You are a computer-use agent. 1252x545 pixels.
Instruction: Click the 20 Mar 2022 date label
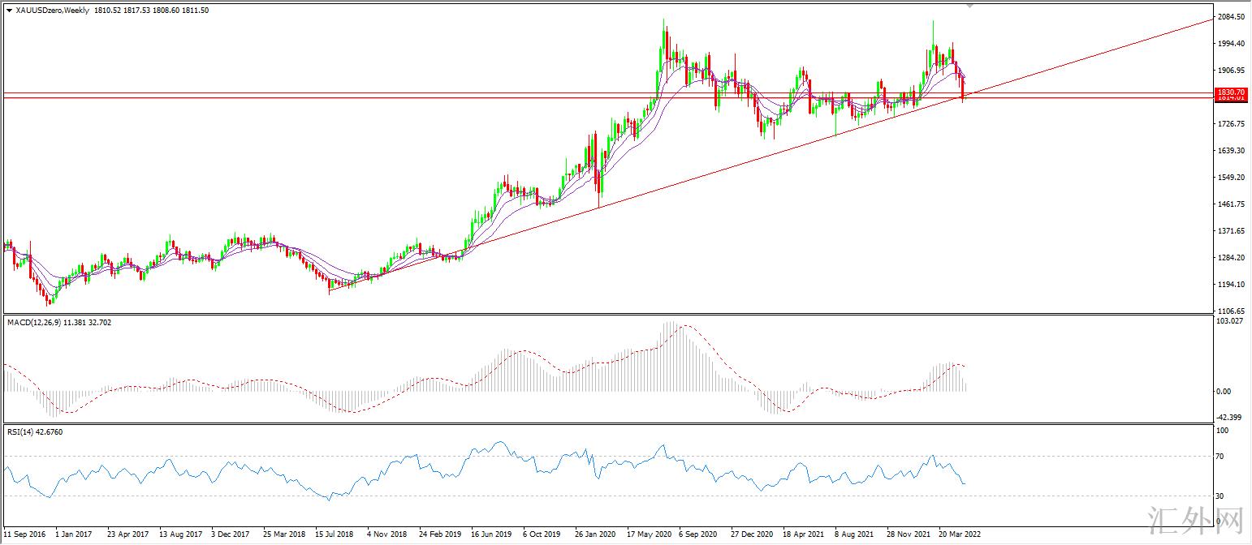tap(961, 534)
